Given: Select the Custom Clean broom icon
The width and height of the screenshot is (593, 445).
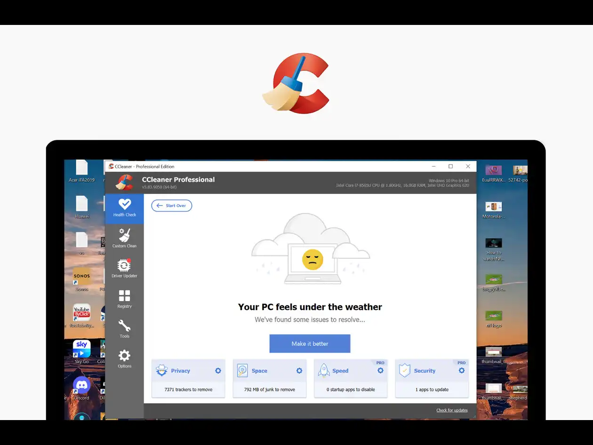Looking at the screenshot, I should pos(124,237).
